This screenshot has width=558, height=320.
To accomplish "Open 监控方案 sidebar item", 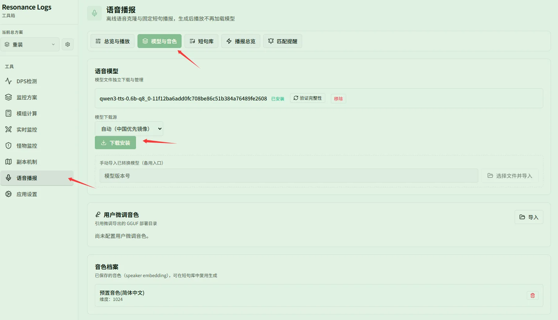I will [37, 98].
